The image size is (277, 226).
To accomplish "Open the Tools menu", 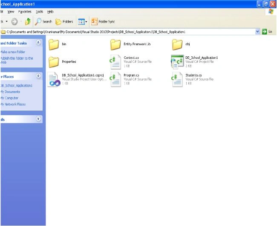I will pyautogui.click(x=39, y=12).
